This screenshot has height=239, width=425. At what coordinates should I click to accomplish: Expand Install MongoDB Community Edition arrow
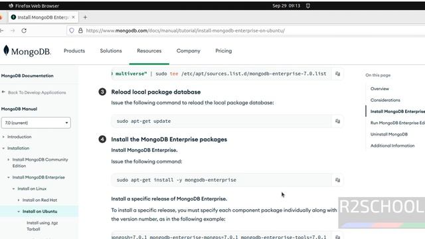9,159
